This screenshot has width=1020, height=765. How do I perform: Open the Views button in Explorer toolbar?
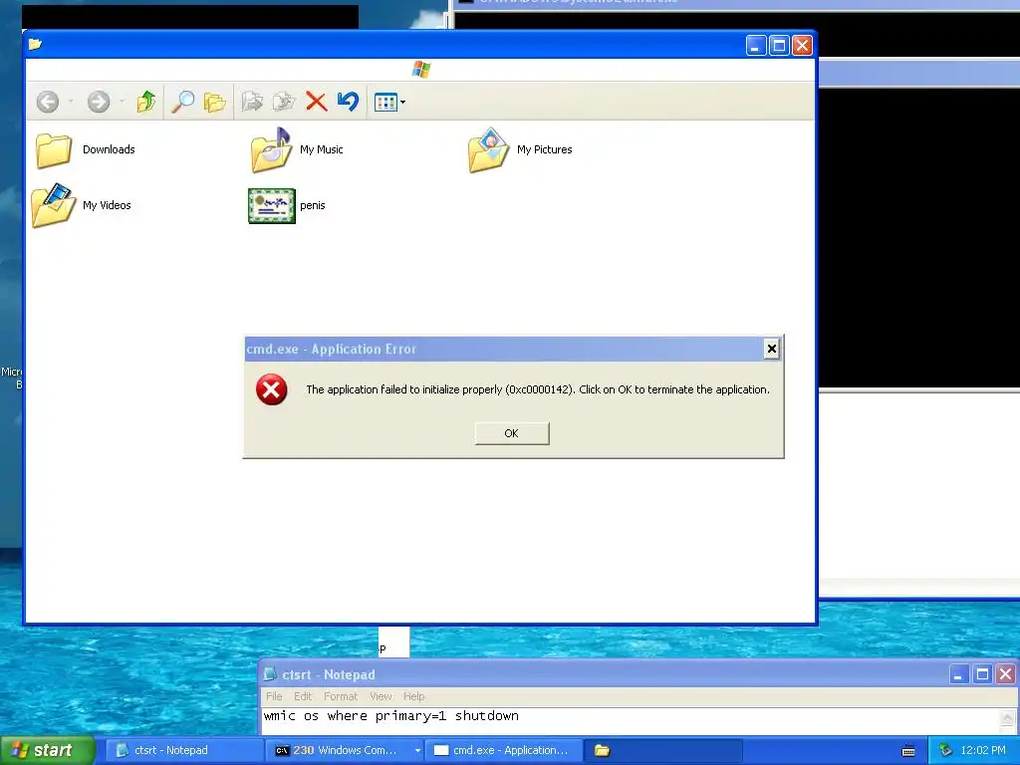coord(385,103)
